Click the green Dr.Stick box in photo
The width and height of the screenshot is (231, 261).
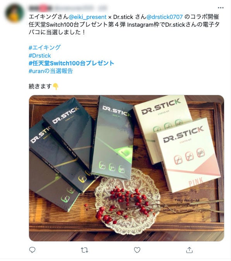tap(113, 138)
